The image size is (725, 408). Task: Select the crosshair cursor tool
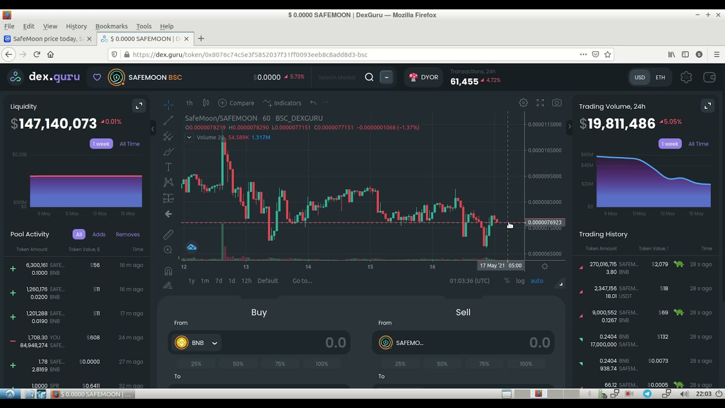(168, 105)
